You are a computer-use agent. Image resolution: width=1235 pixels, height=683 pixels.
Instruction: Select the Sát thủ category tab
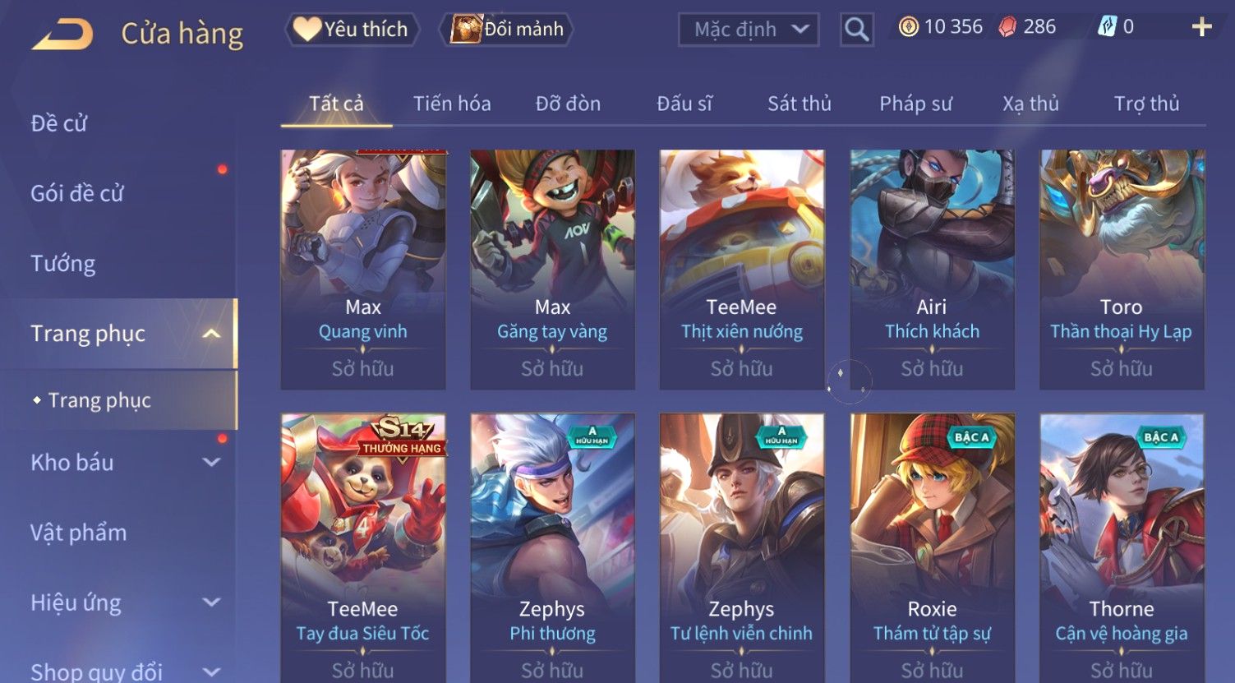tap(799, 104)
